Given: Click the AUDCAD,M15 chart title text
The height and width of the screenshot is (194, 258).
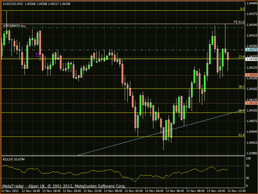Looking at the screenshot, I should 13,4.
